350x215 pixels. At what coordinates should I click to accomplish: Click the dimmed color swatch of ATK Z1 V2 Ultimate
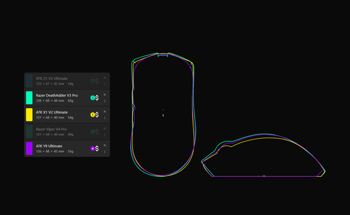(29, 81)
